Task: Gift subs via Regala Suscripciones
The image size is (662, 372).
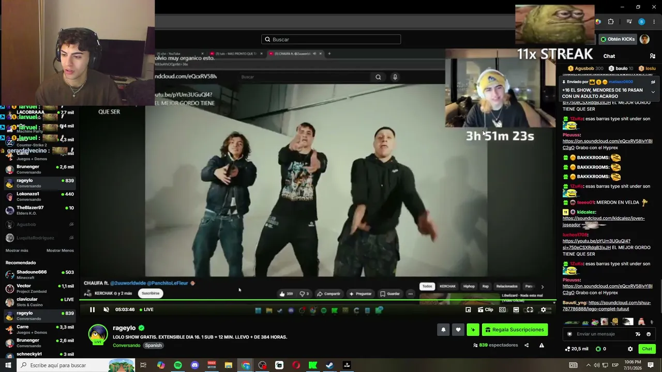Action: [515, 330]
